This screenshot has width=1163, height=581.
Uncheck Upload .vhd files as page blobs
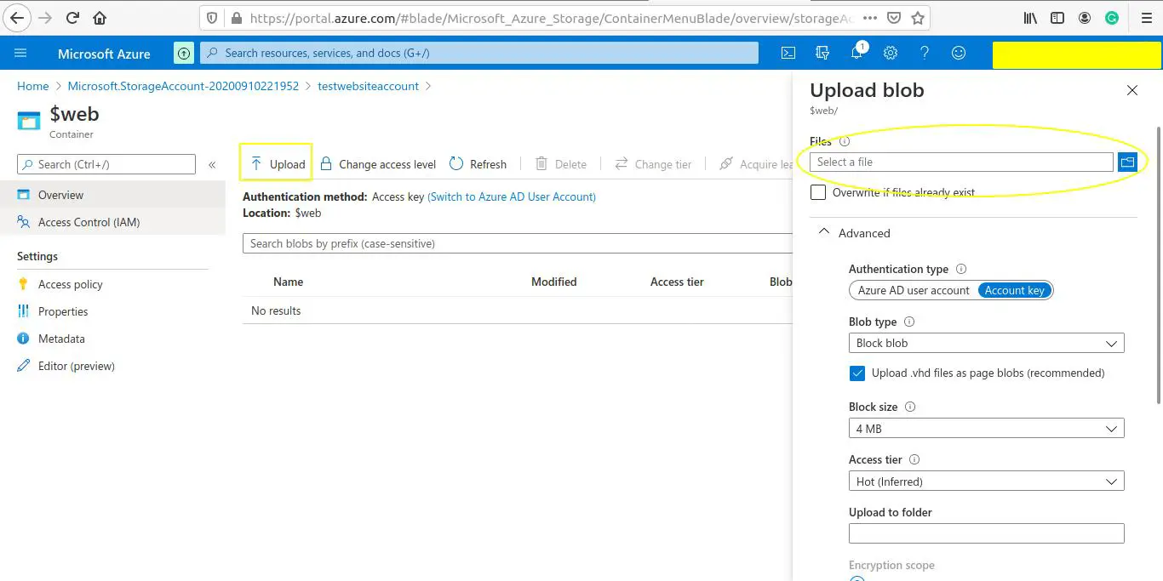pos(856,373)
